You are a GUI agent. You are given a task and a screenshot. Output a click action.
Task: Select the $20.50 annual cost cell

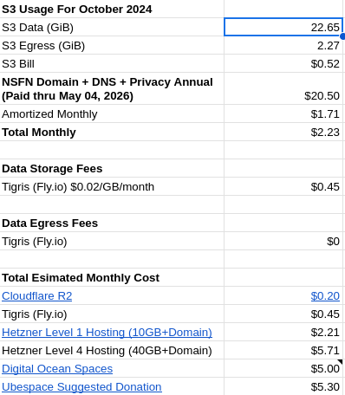pos(283,88)
